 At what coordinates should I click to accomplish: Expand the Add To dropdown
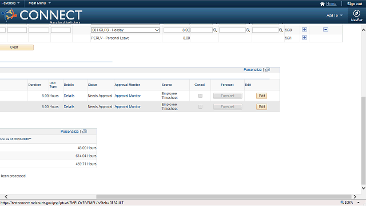point(335,15)
